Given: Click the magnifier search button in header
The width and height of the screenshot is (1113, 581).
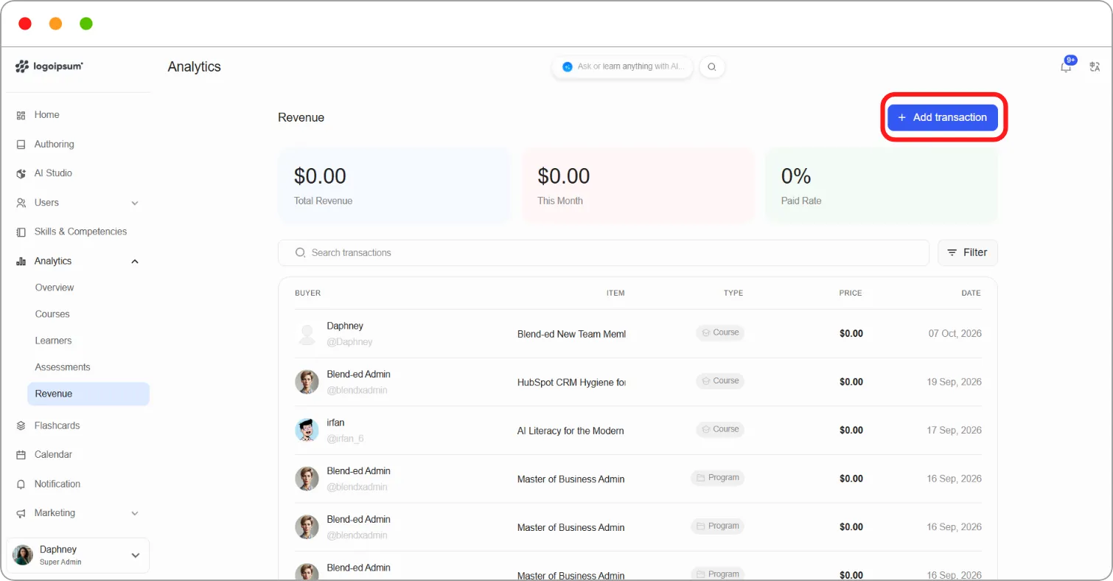Looking at the screenshot, I should pyautogui.click(x=712, y=66).
